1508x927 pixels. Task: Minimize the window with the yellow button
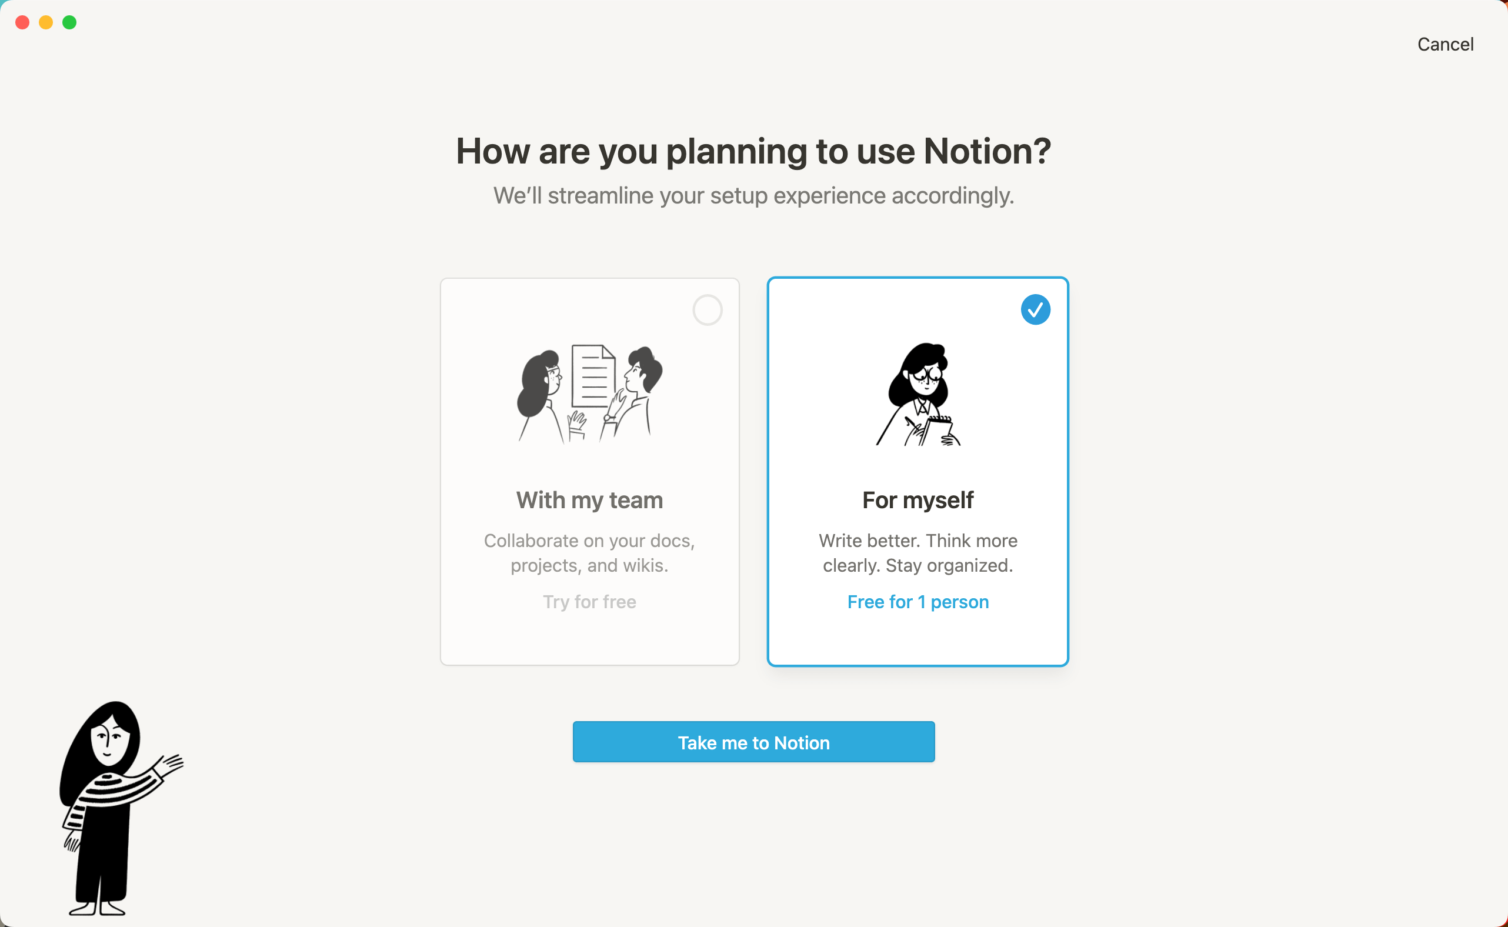tap(46, 23)
